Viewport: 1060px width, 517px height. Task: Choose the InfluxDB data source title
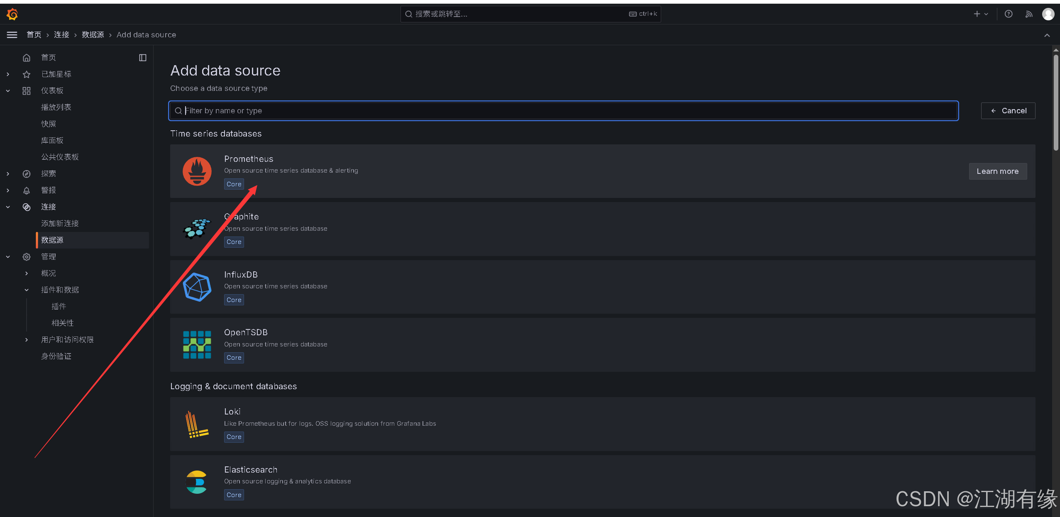pos(241,275)
